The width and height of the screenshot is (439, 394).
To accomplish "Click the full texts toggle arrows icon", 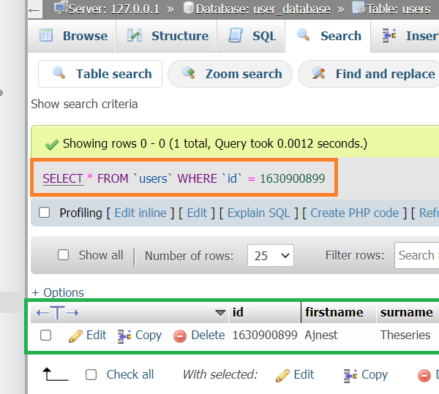I will (57, 313).
